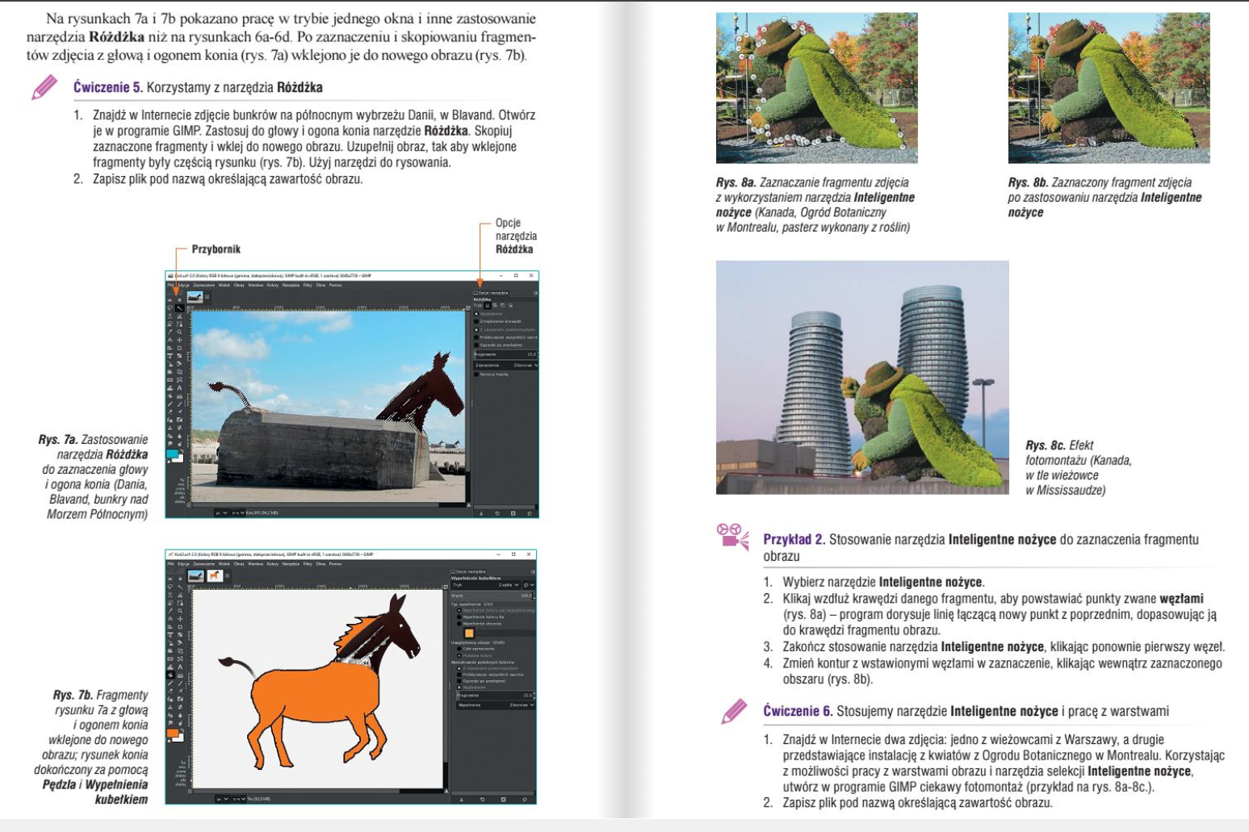Viewport: 1249px width, 832px height.
Task: Select the Move tool in Rys. 7a toolbox
Action: (x=180, y=340)
